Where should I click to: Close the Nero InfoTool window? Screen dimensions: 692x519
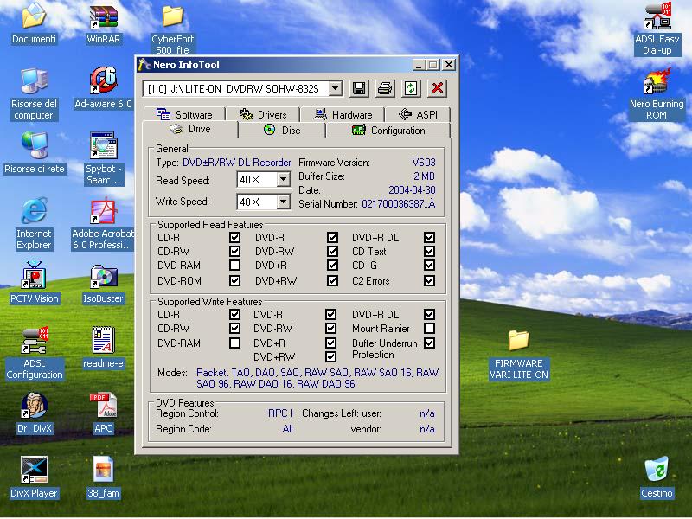tap(449, 65)
